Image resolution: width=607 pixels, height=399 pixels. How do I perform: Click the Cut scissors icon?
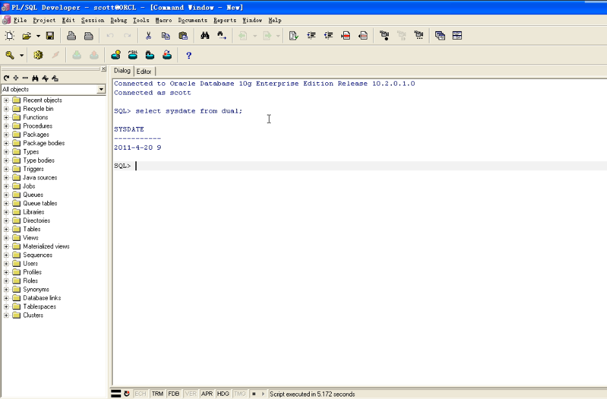tap(148, 36)
